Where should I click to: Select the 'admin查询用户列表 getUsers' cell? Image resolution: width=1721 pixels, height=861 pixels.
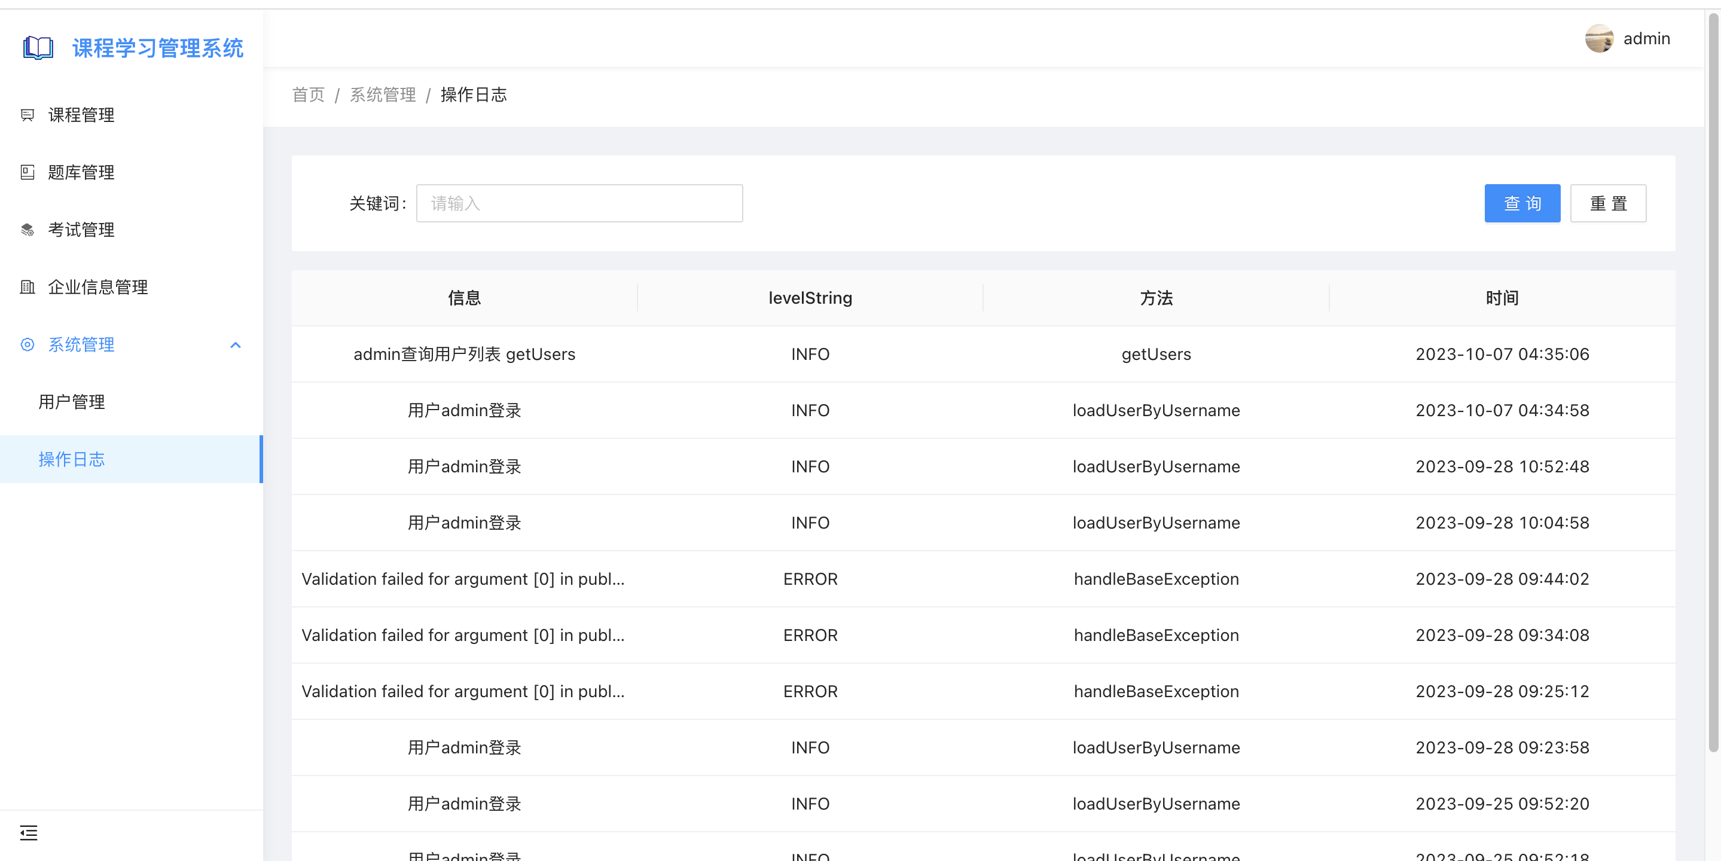coord(464,354)
